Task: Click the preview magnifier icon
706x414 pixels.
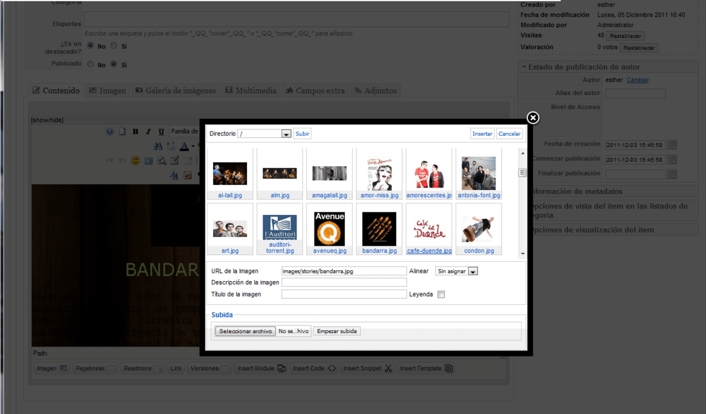Action: point(162,161)
